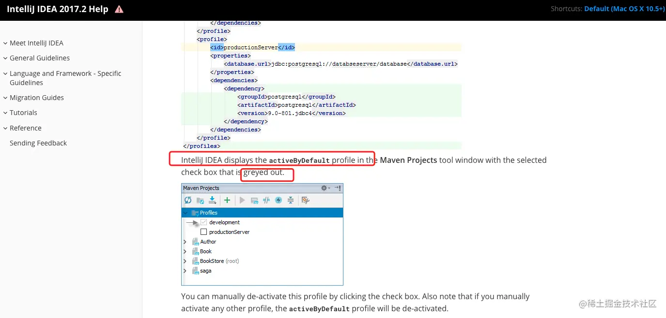This screenshot has height=318, width=666.
Task: Click the development profile label
Action: pos(224,222)
